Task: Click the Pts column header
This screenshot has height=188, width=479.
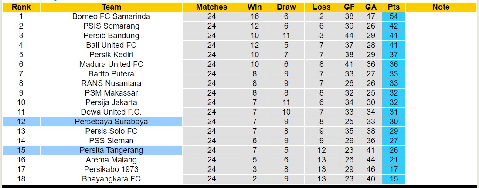Action: click(x=394, y=7)
